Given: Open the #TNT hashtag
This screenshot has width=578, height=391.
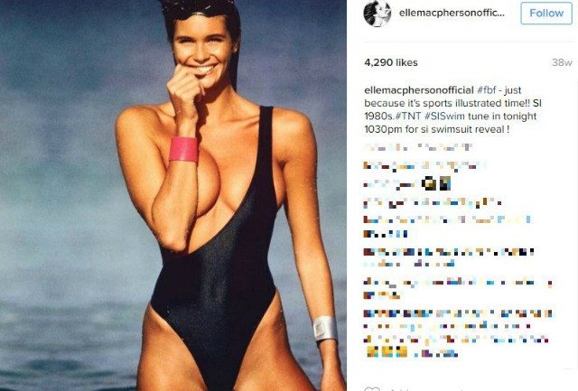Looking at the screenshot, I should point(407,116).
